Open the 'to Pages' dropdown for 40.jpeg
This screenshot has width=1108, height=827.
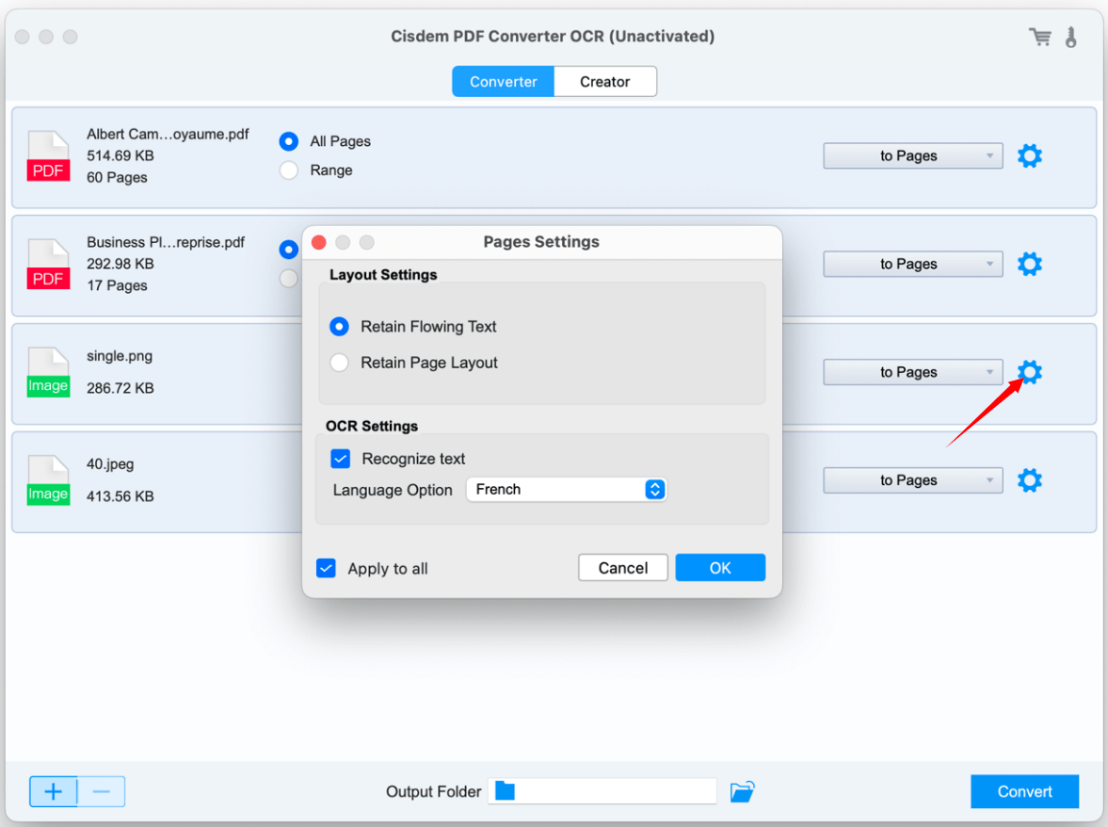pos(912,480)
